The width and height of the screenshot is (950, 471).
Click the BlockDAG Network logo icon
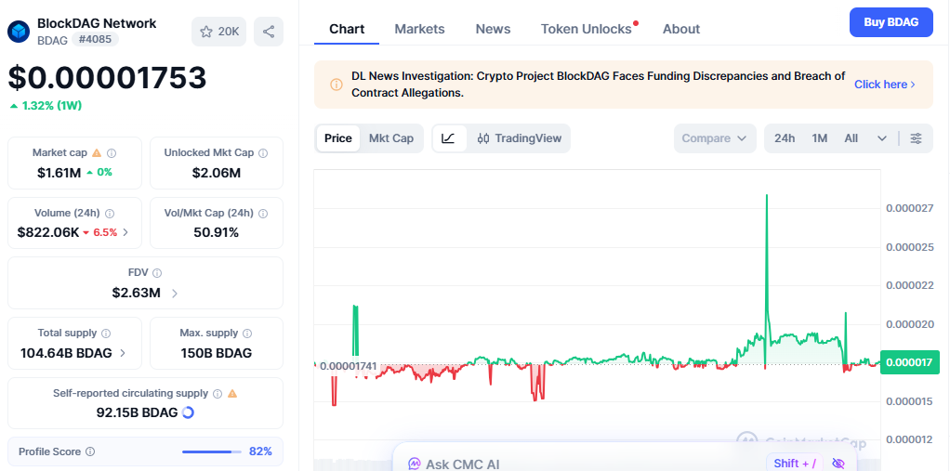click(x=19, y=32)
